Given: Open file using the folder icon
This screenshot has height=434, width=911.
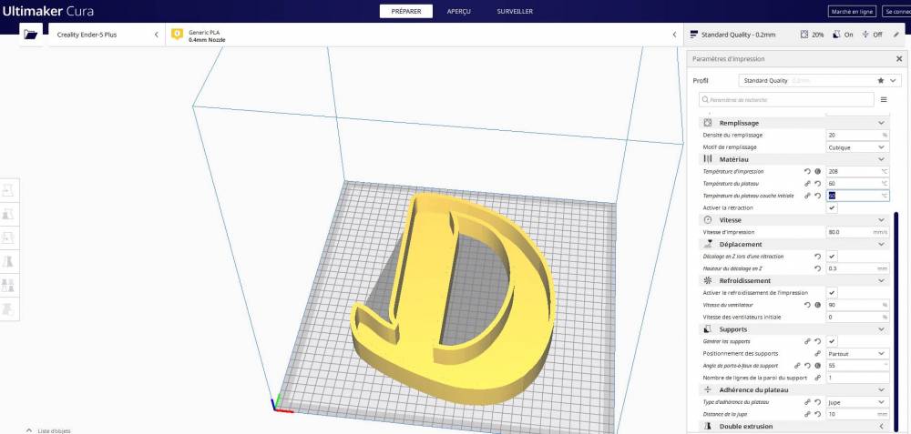Looking at the screenshot, I should coord(31,35).
